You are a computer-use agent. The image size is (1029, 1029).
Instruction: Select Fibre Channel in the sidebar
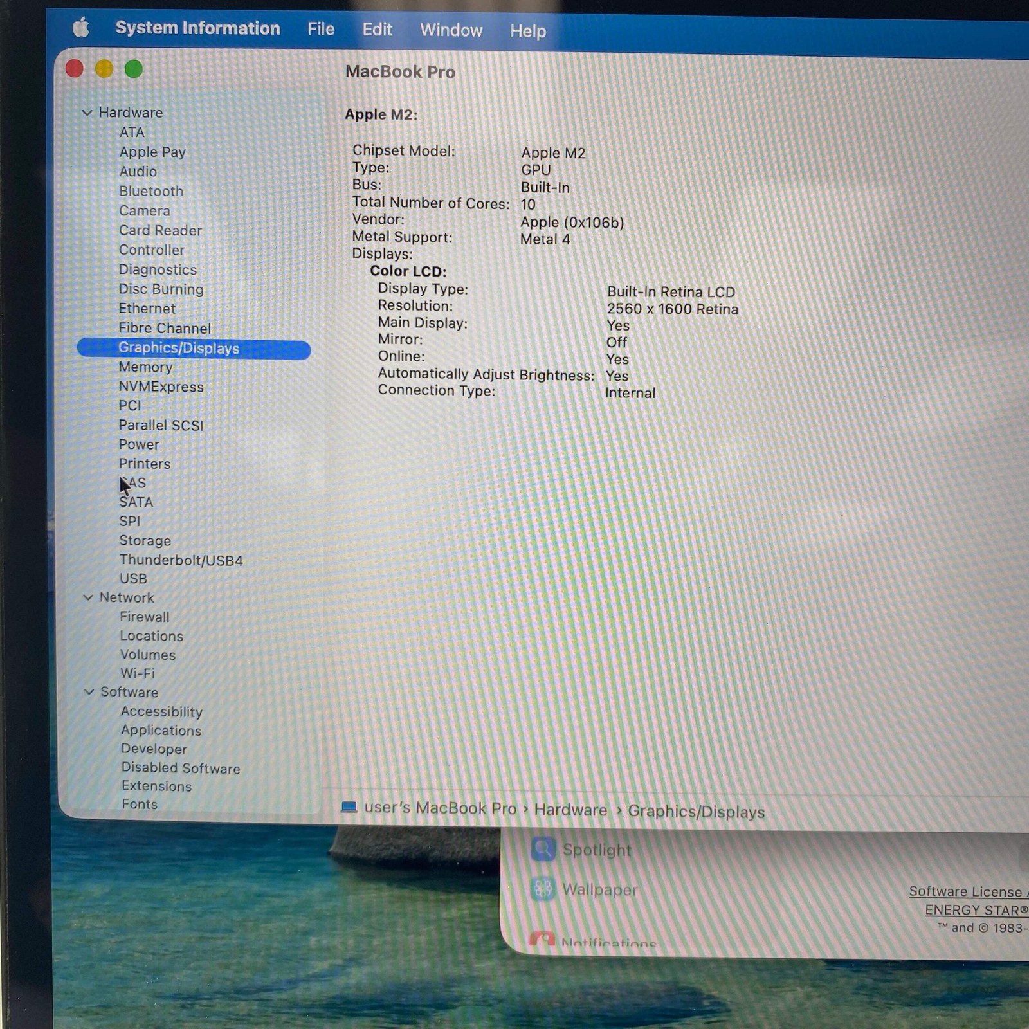tap(165, 329)
